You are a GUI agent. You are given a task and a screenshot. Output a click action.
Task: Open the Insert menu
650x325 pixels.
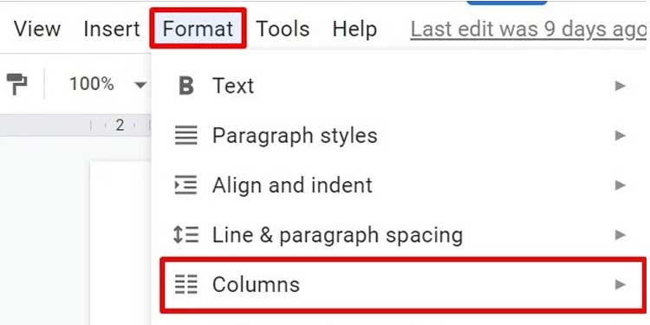tap(112, 29)
